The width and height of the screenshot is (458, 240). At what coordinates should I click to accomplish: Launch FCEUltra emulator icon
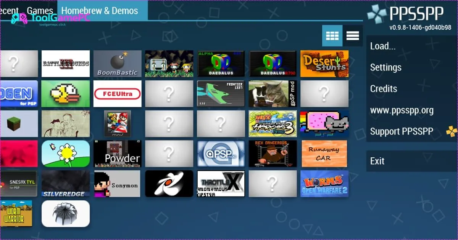point(117,94)
